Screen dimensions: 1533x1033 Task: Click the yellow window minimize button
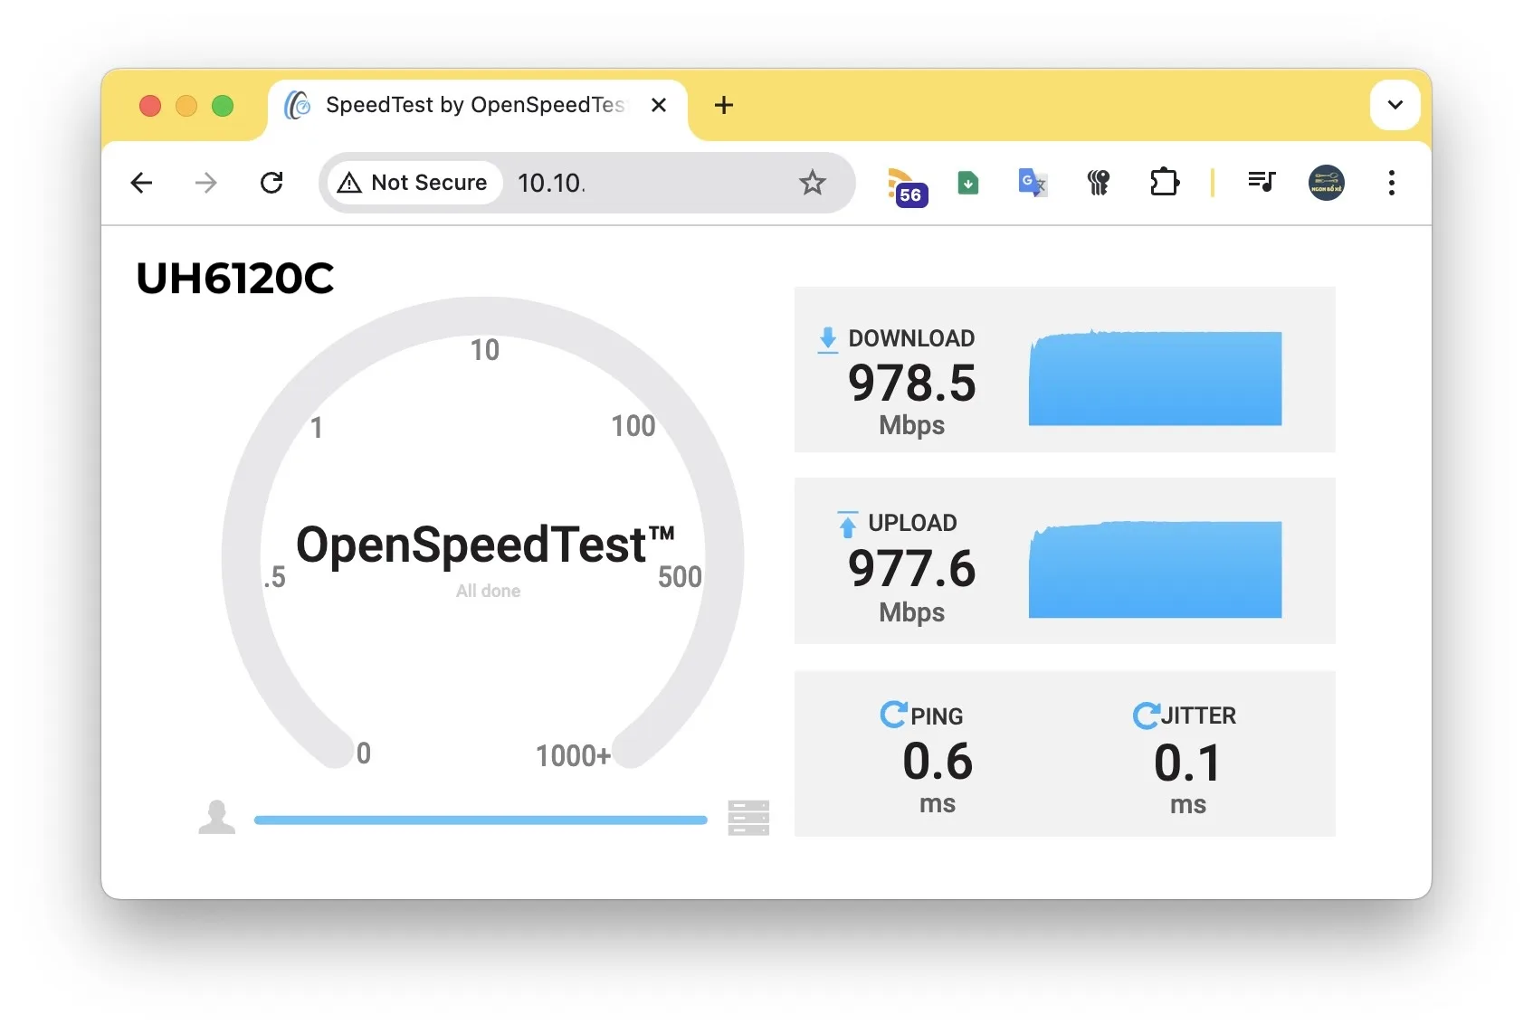(186, 106)
